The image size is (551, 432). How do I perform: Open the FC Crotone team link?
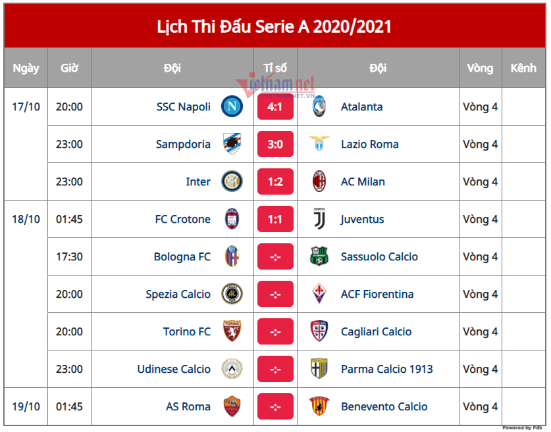tap(183, 219)
